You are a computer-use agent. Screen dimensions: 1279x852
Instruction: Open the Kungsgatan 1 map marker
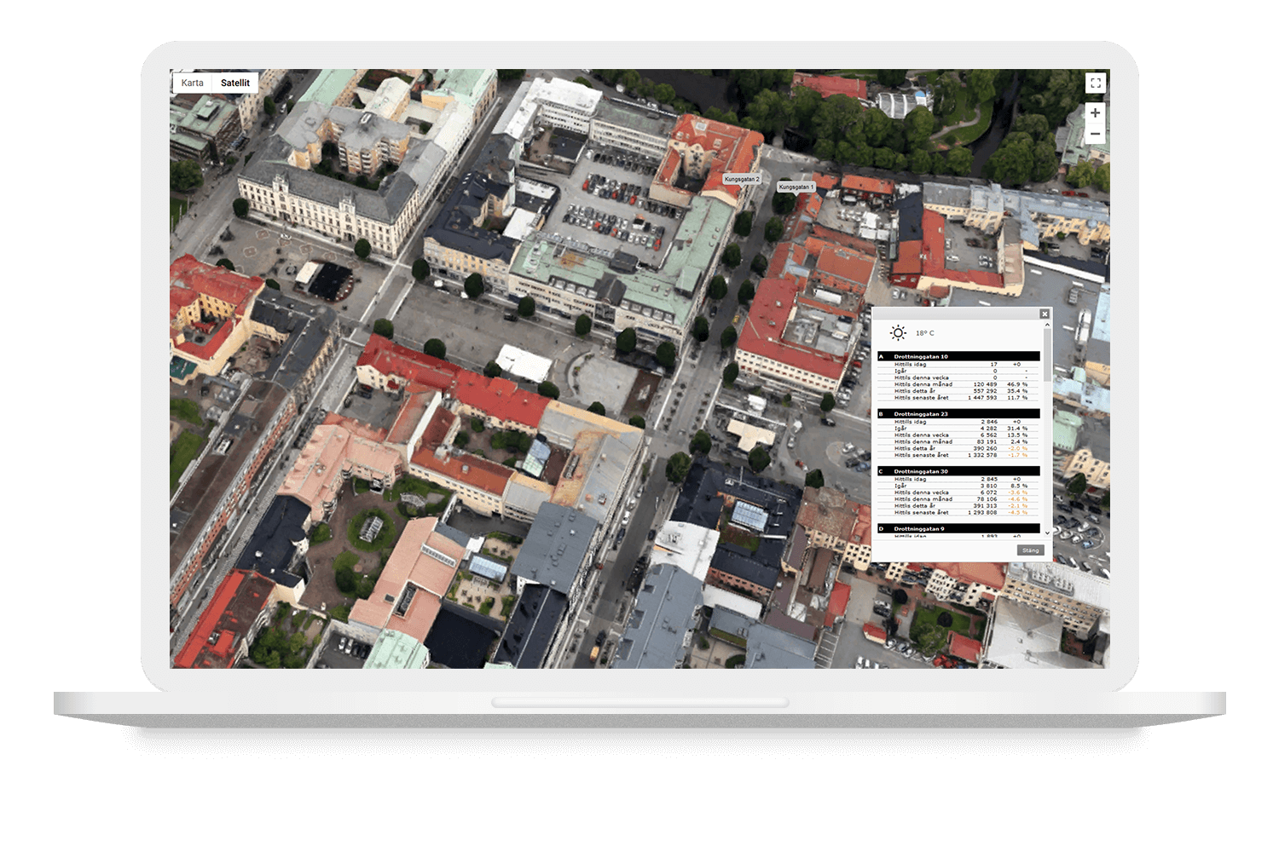pos(796,187)
